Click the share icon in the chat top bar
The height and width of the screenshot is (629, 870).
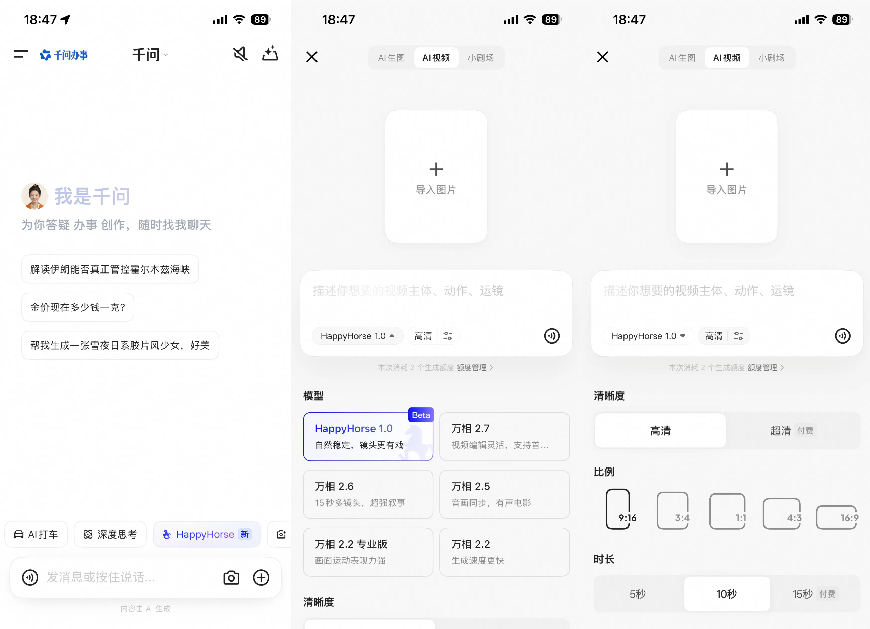tap(270, 54)
